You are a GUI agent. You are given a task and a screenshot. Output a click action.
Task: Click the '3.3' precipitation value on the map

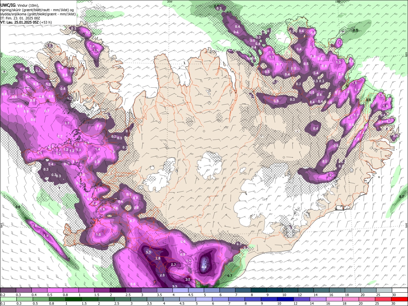coord(148,252)
